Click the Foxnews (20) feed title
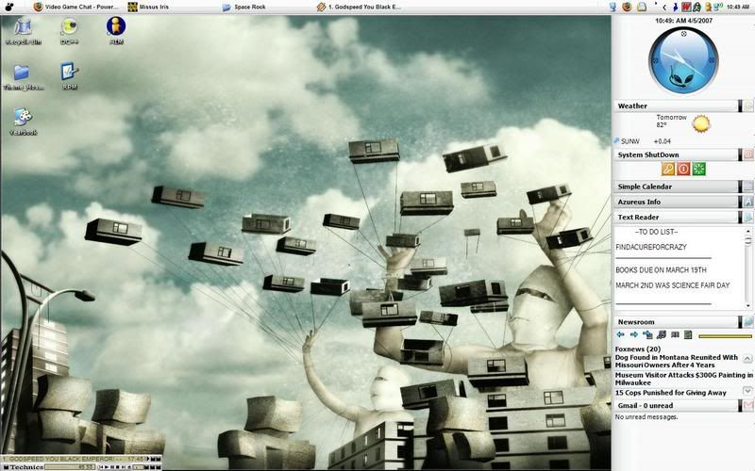The image size is (755, 471). coord(638,349)
